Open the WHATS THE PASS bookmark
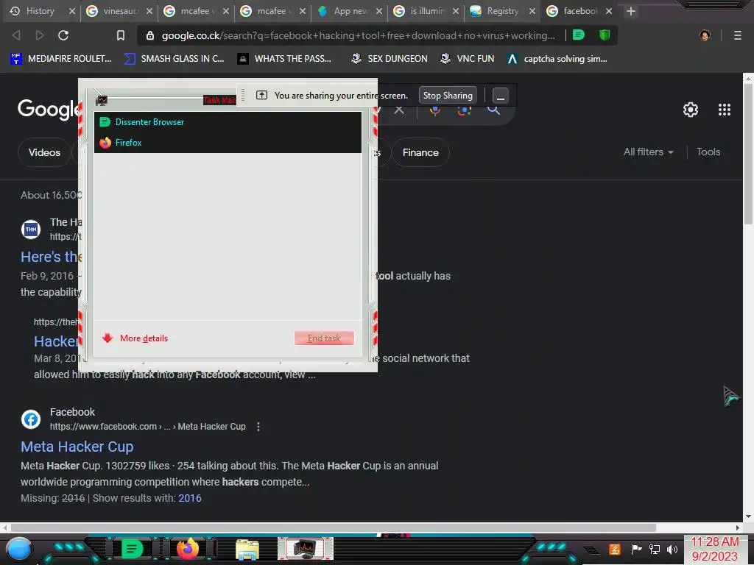 285,59
